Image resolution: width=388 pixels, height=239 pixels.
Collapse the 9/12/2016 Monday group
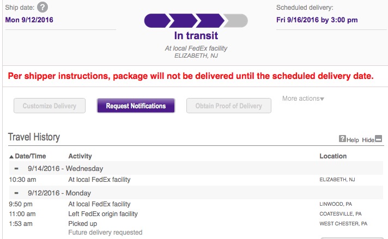(16, 193)
